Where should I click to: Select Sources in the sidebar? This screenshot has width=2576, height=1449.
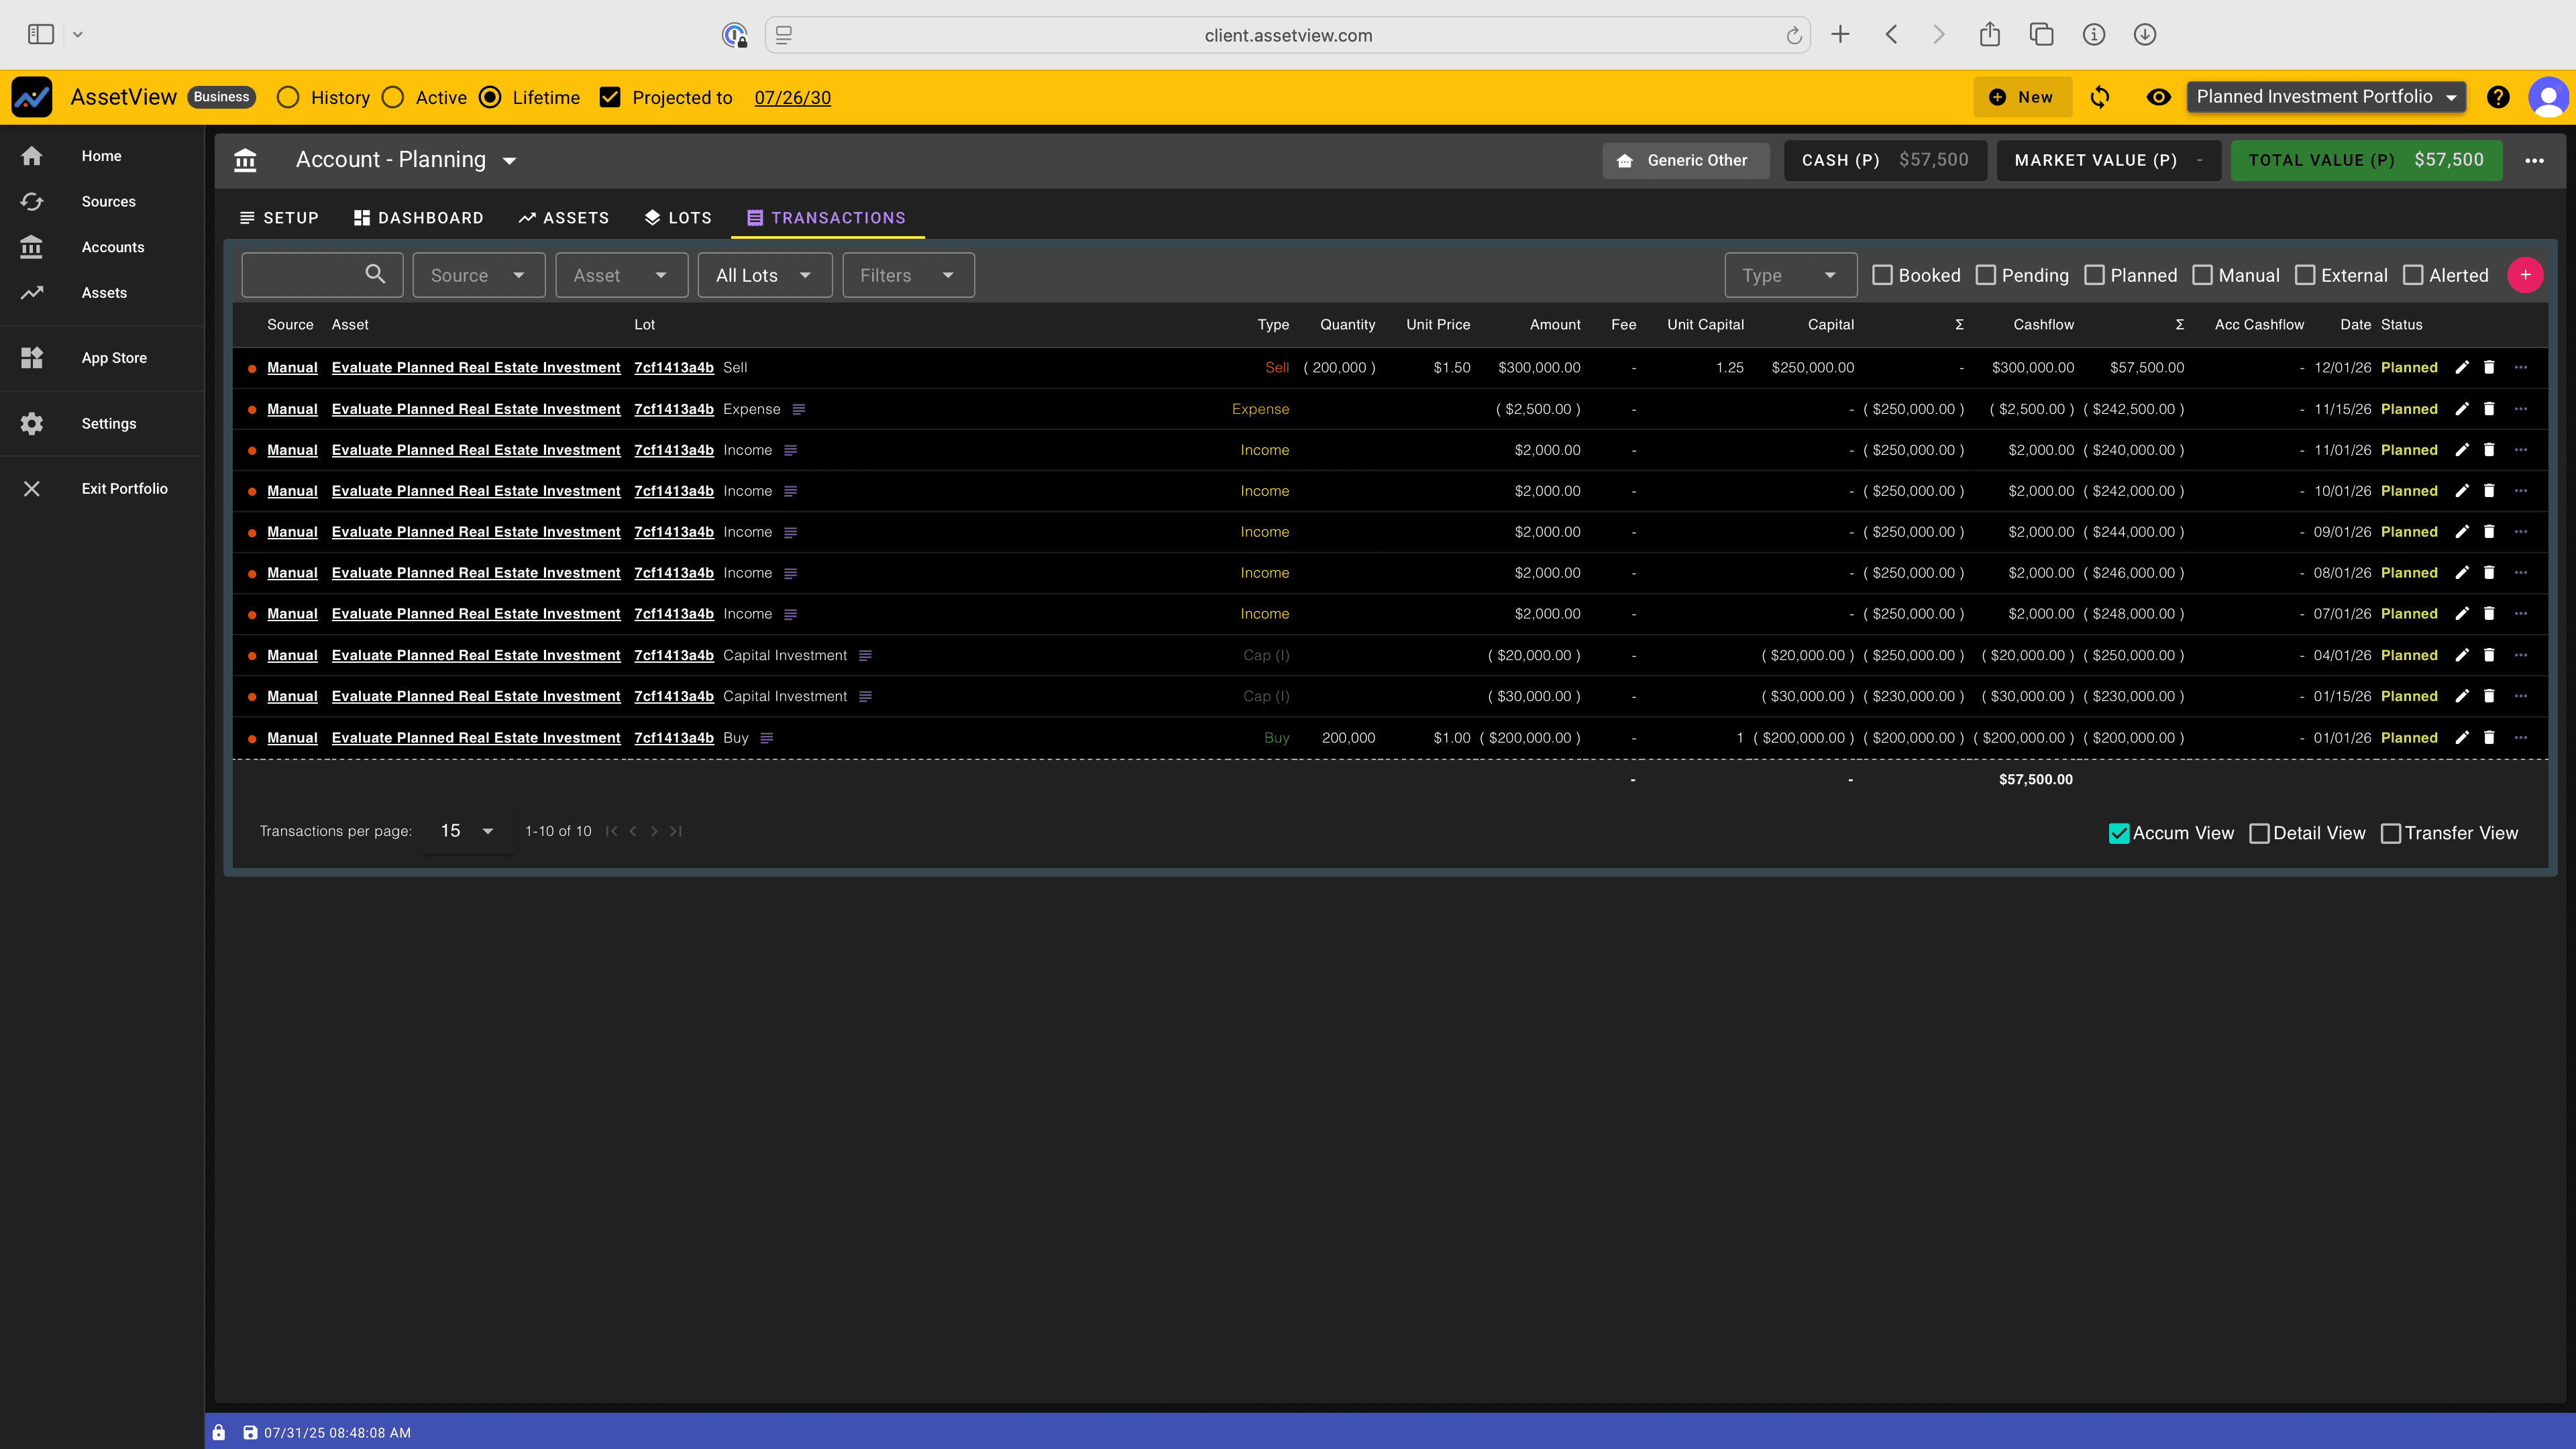(x=108, y=201)
